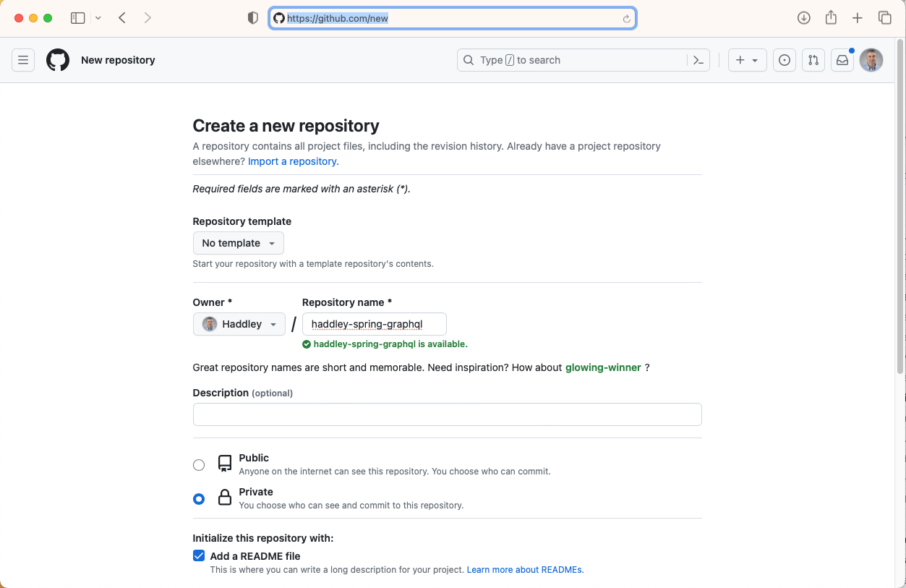The width and height of the screenshot is (906, 588).
Task: Click the user profile avatar
Action: (871, 60)
